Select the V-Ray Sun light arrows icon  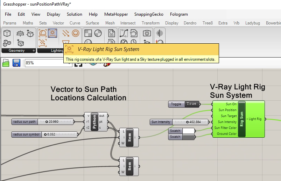click(x=65, y=33)
